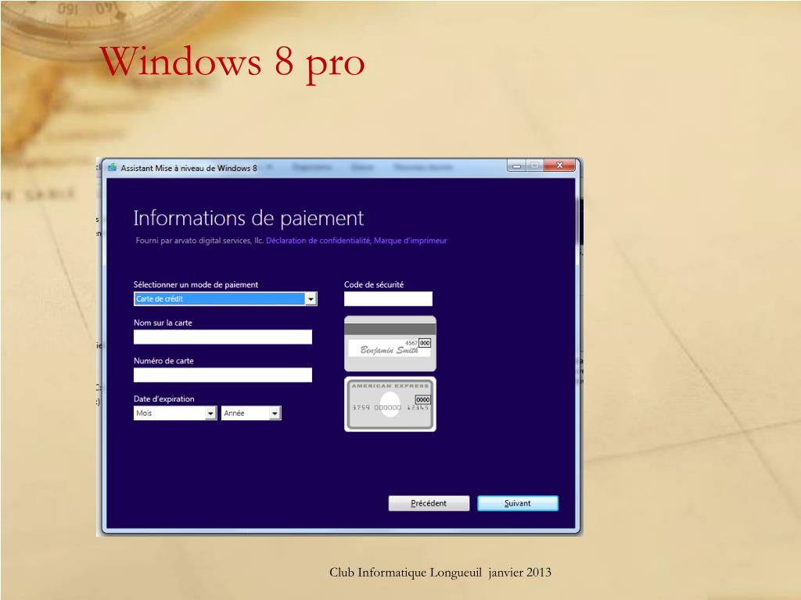Click 'Date d'expiration' label
This screenshot has width=801, height=600.
pos(164,399)
